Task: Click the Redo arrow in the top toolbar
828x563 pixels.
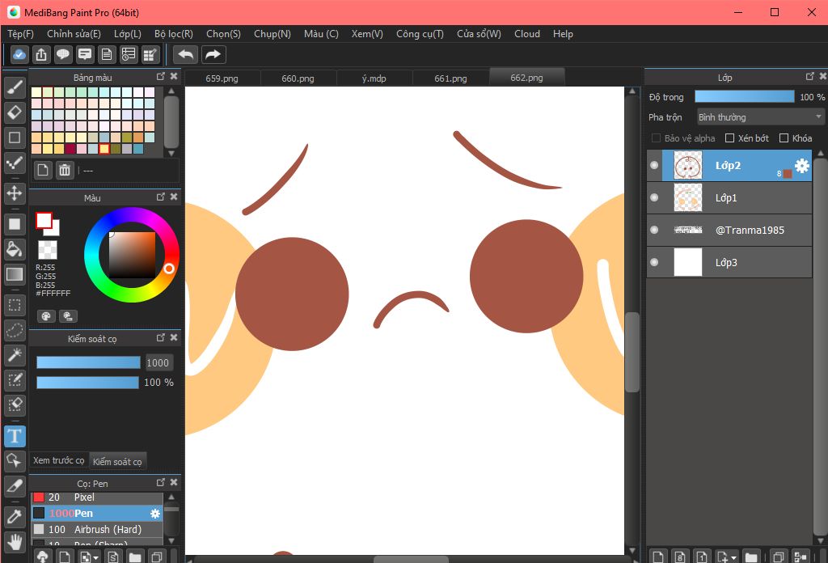Action: (x=213, y=54)
